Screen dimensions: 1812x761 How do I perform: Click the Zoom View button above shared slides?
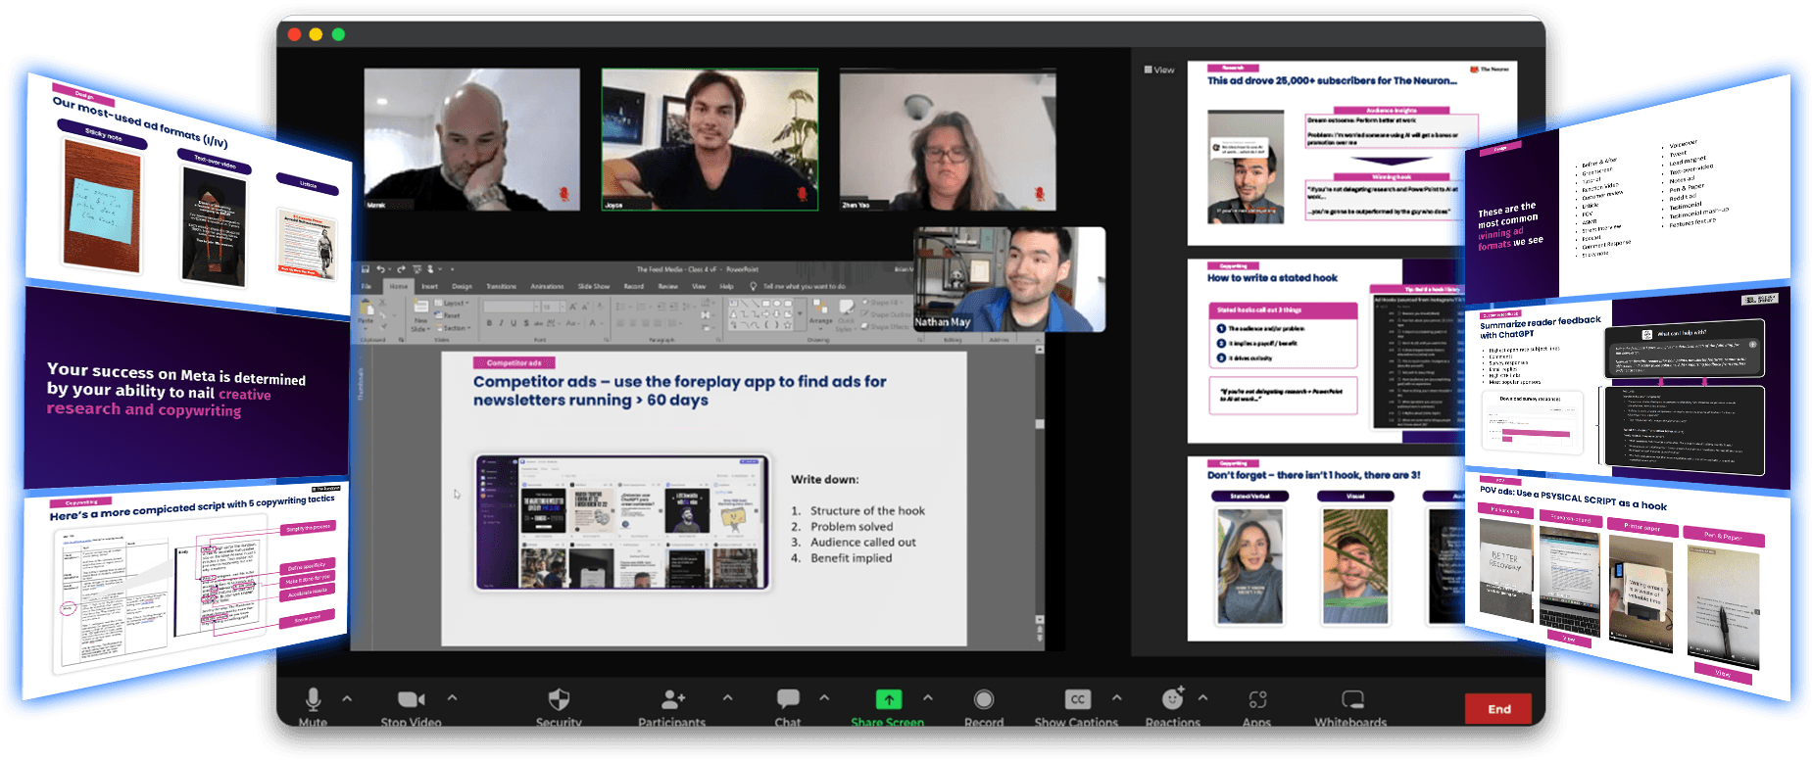(1159, 70)
